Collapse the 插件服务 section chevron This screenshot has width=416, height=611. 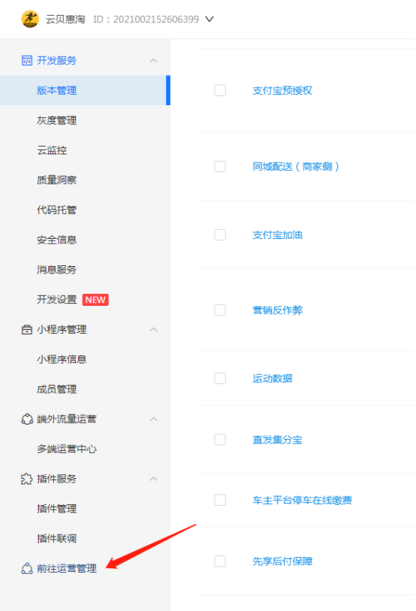click(x=154, y=479)
